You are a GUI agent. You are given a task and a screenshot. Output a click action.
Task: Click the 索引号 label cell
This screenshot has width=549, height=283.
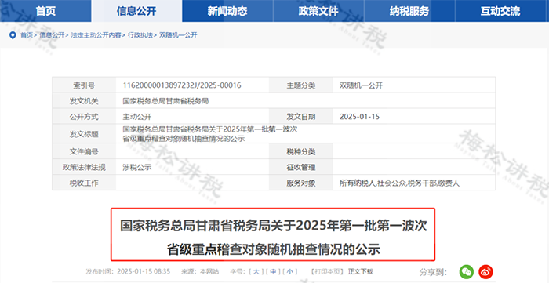84,85
